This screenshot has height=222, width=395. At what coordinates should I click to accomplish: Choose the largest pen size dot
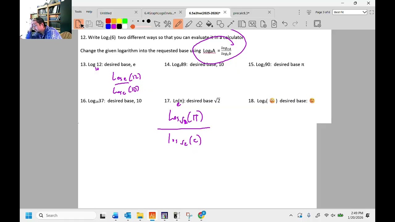(x=148, y=21)
